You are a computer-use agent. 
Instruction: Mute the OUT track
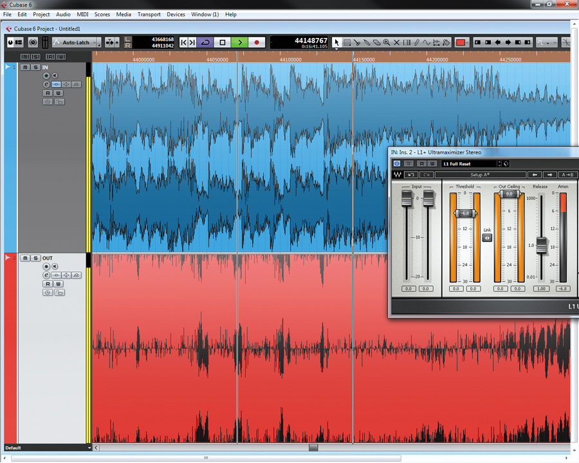click(25, 258)
